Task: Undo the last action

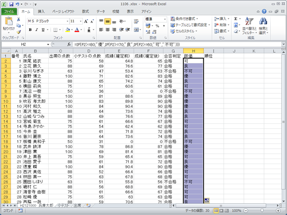Action: [17, 4]
